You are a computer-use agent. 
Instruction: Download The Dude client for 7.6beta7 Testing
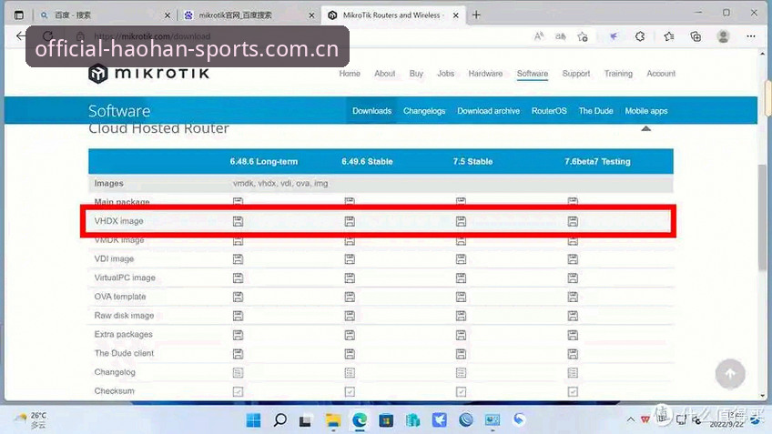point(573,354)
